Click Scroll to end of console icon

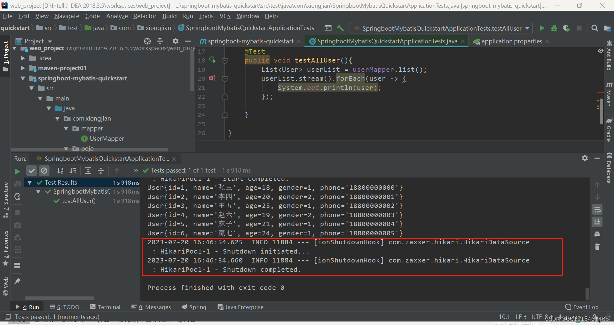(597, 222)
